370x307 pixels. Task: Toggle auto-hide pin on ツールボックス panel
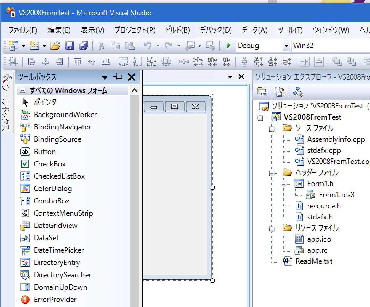click(118, 77)
